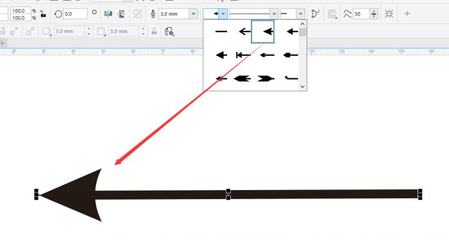Click the mirror horizontally icon
The image size is (449, 242).
(x=108, y=13)
